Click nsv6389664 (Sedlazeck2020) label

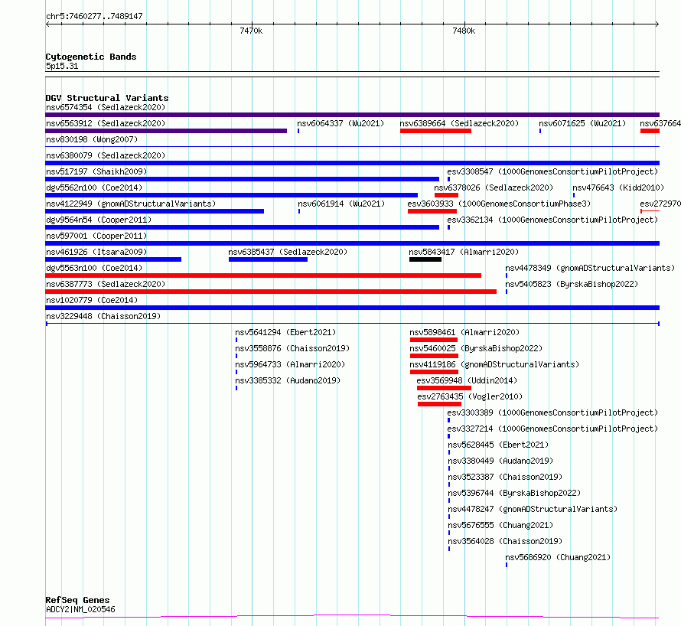tap(459, 123)
